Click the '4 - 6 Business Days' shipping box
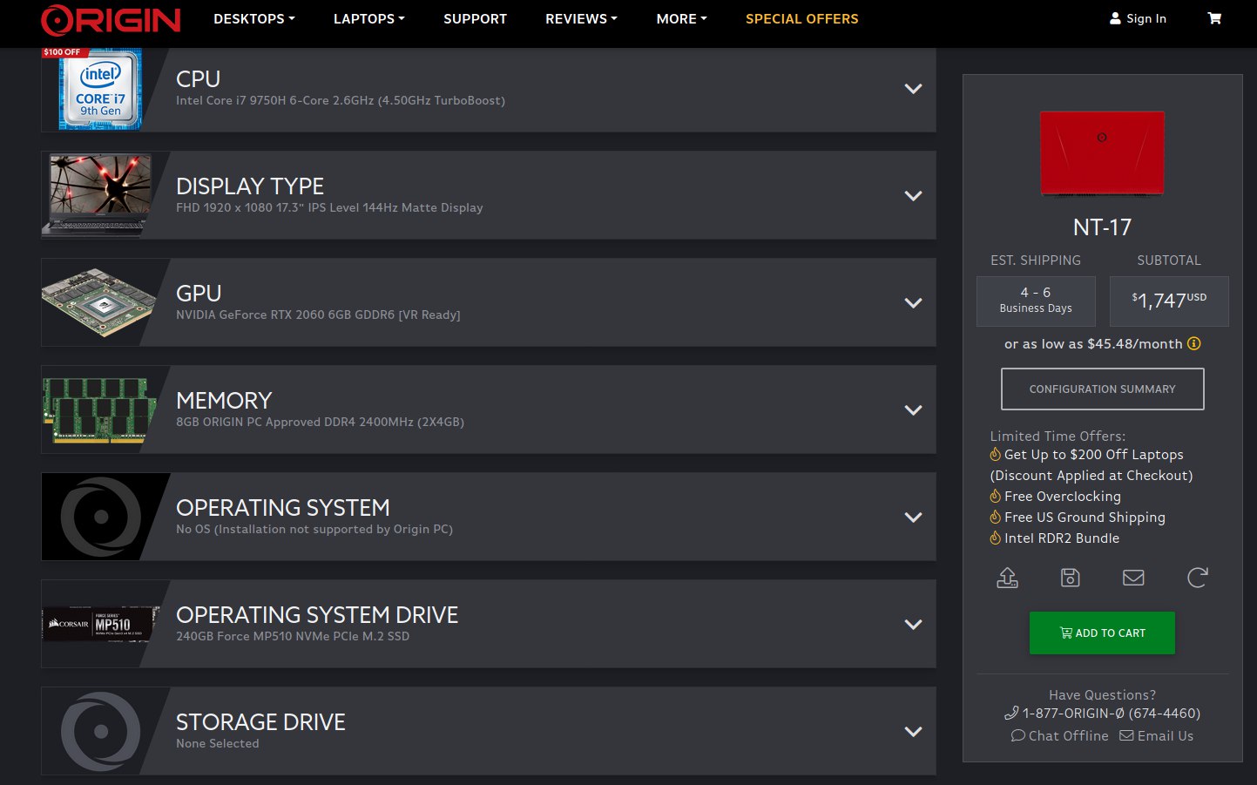 pyautogui.click(x=1036, y=301)
